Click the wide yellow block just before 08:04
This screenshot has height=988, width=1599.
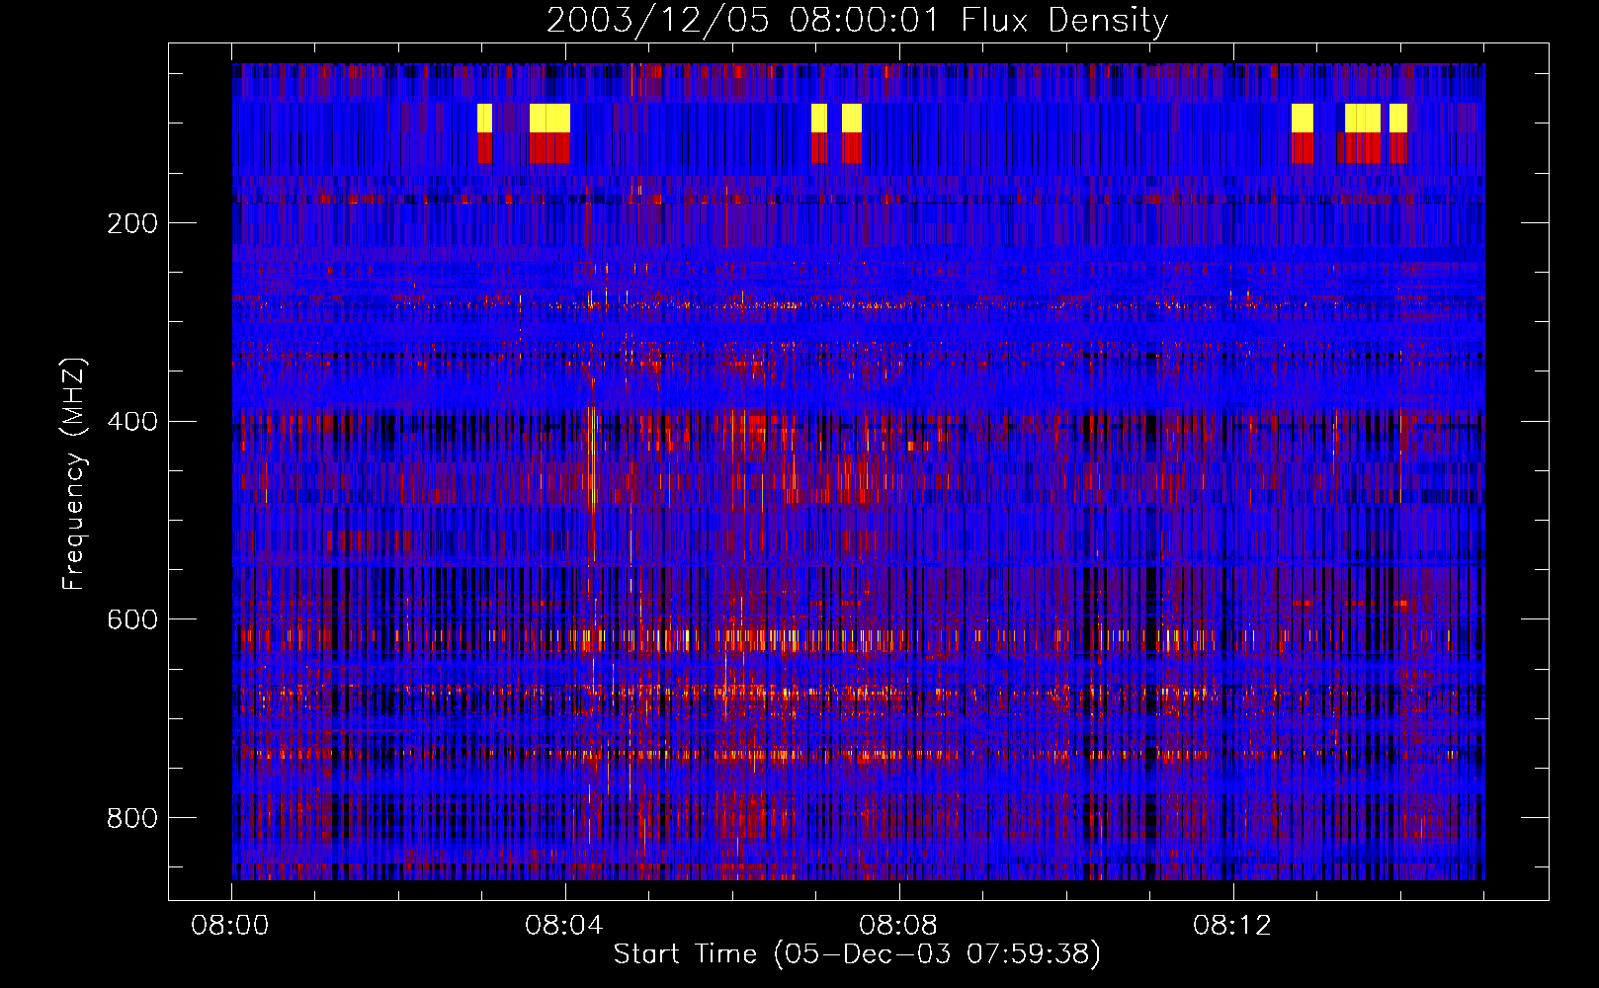pyautogui.click(x=549, y=118)
